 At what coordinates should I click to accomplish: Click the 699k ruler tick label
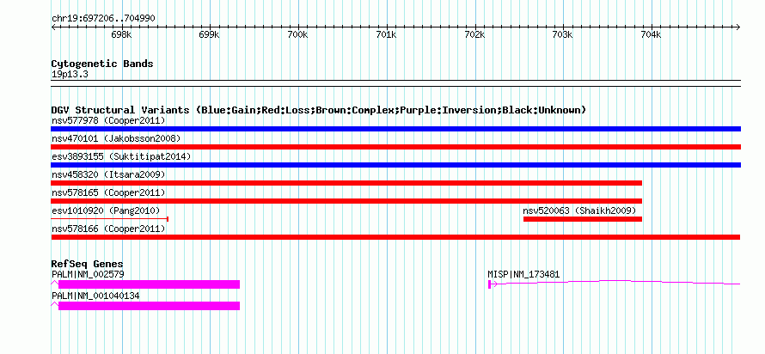[210, 34]
